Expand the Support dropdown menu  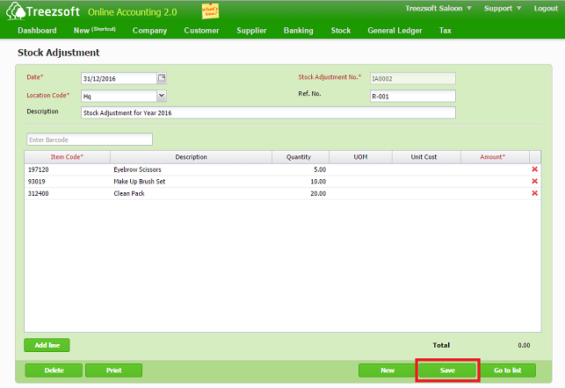click(503, 8)
